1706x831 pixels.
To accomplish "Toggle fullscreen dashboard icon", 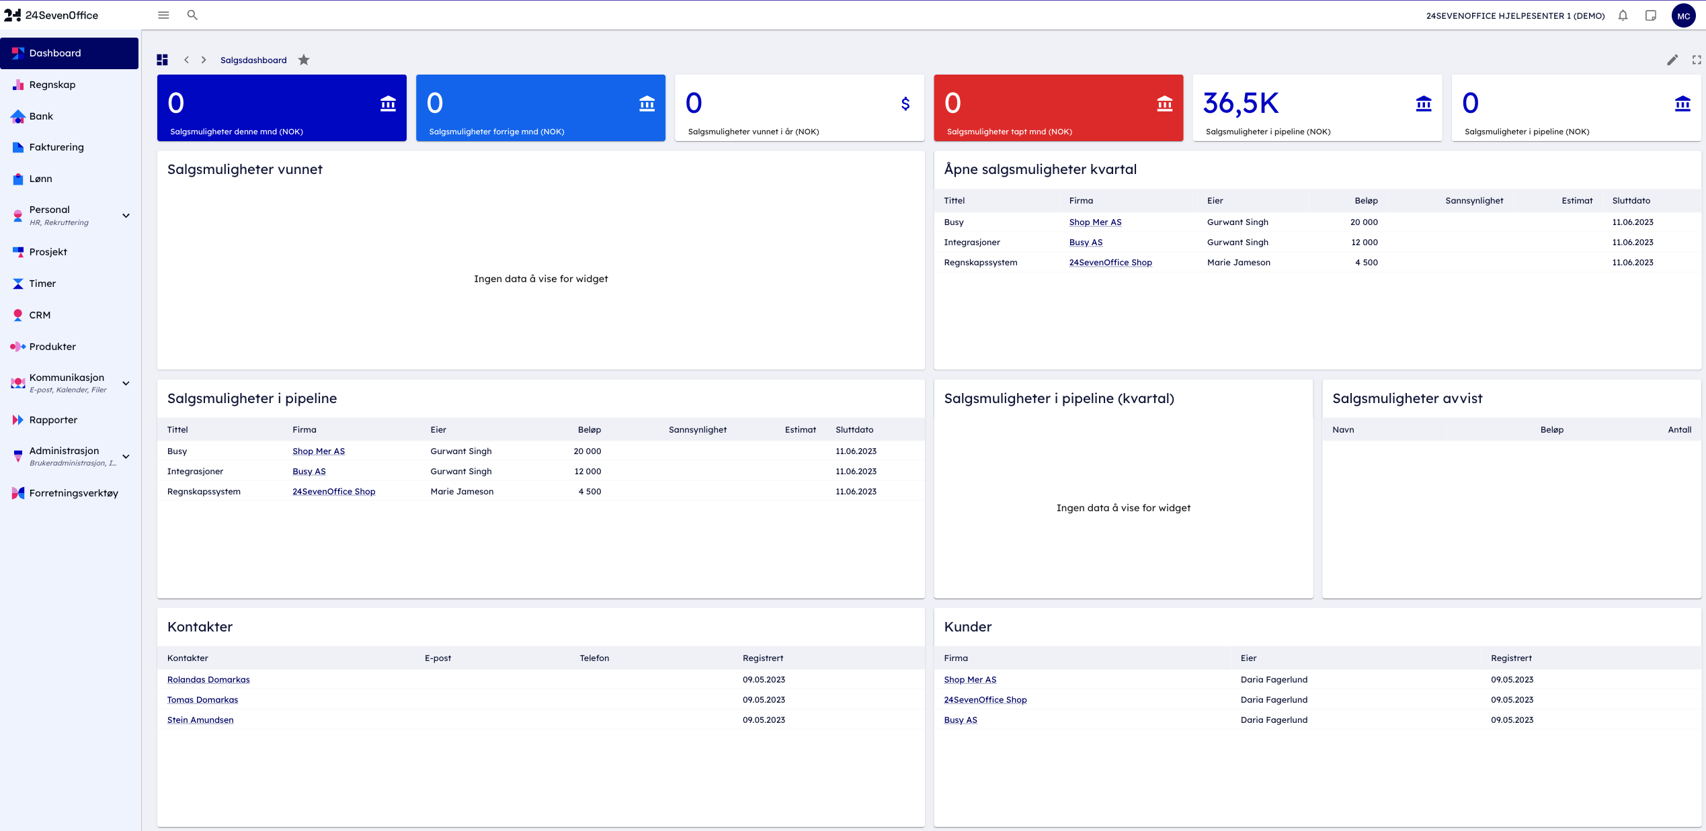I will tap(1697, 60).
